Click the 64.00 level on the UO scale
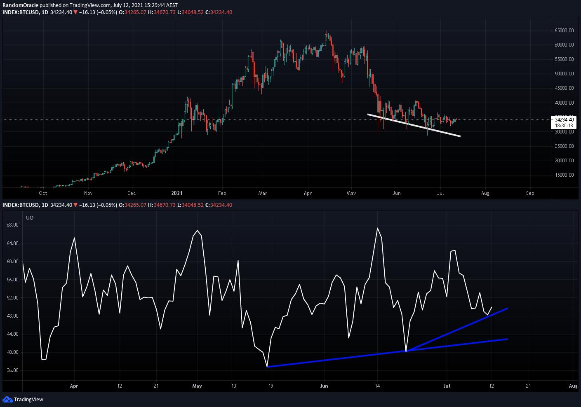This screenshot has height=407, width=581. click(x=12, y=243)
